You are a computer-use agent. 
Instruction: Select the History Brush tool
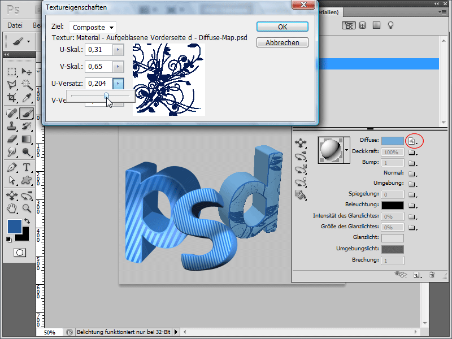(x=27, y=126)
